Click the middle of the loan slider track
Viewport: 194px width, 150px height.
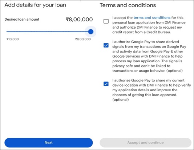[49, 32]
